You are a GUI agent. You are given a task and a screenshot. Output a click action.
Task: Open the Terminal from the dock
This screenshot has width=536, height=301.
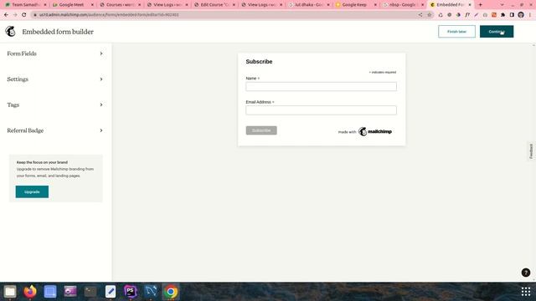90,292
